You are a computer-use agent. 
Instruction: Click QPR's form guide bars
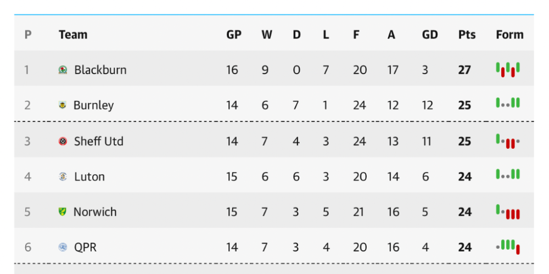[x=508, y=247]
